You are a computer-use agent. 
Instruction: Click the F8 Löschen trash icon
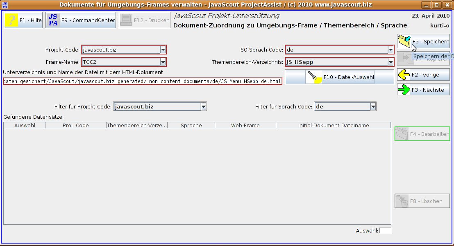point(402,201)
